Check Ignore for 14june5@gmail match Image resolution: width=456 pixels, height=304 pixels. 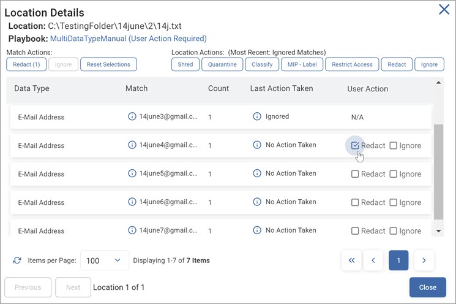(394, 174)
